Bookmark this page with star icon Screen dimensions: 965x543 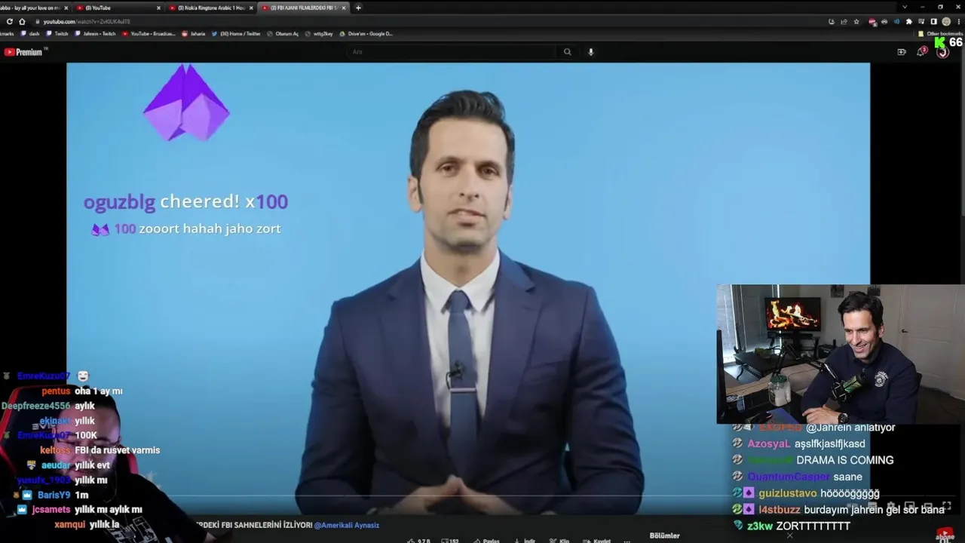tap(856, 21)
